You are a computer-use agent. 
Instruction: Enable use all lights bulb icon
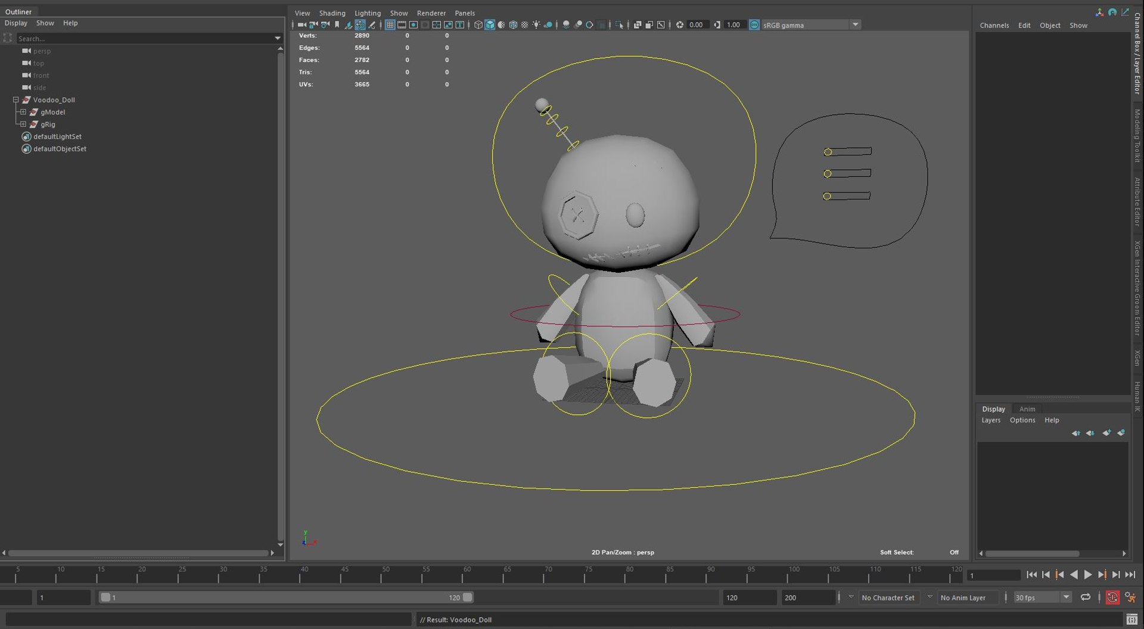(536, 25)
